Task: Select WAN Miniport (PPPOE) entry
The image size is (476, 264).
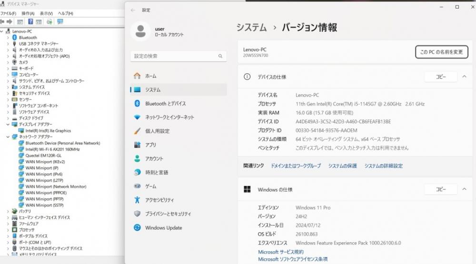Action: tap(46, 193)
